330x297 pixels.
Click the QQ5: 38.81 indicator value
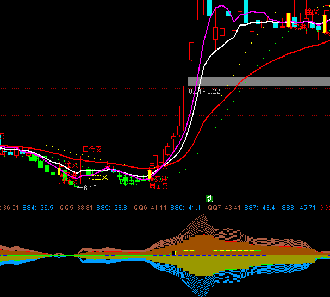tap(77, 208)
